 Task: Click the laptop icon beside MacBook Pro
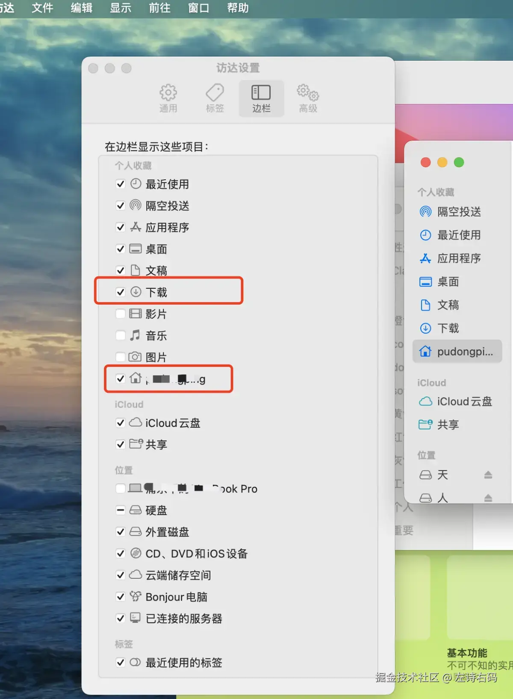pyautogui.click(x=135, y=488)
